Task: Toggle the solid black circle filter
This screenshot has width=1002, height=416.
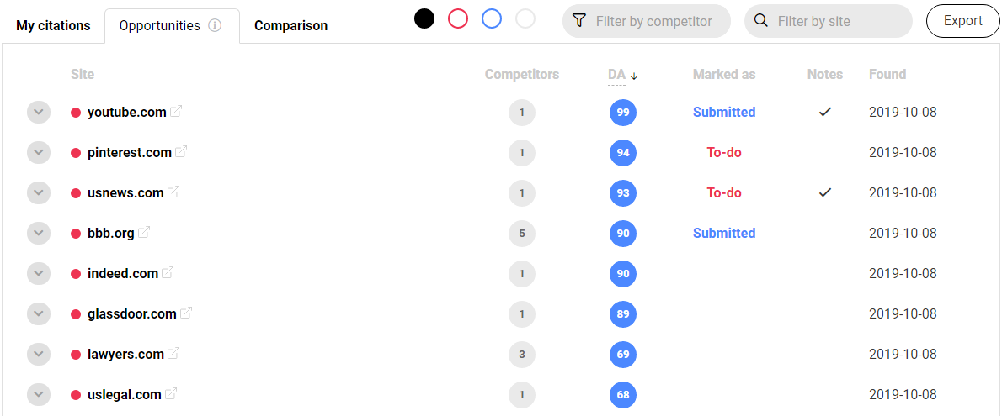Action: (424, 18)
